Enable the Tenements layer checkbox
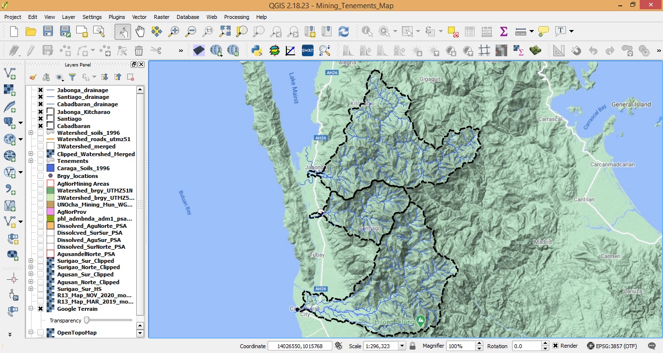The width and height of the screenshot is (663, 353). pyautogui.click(x=41, y=161)
